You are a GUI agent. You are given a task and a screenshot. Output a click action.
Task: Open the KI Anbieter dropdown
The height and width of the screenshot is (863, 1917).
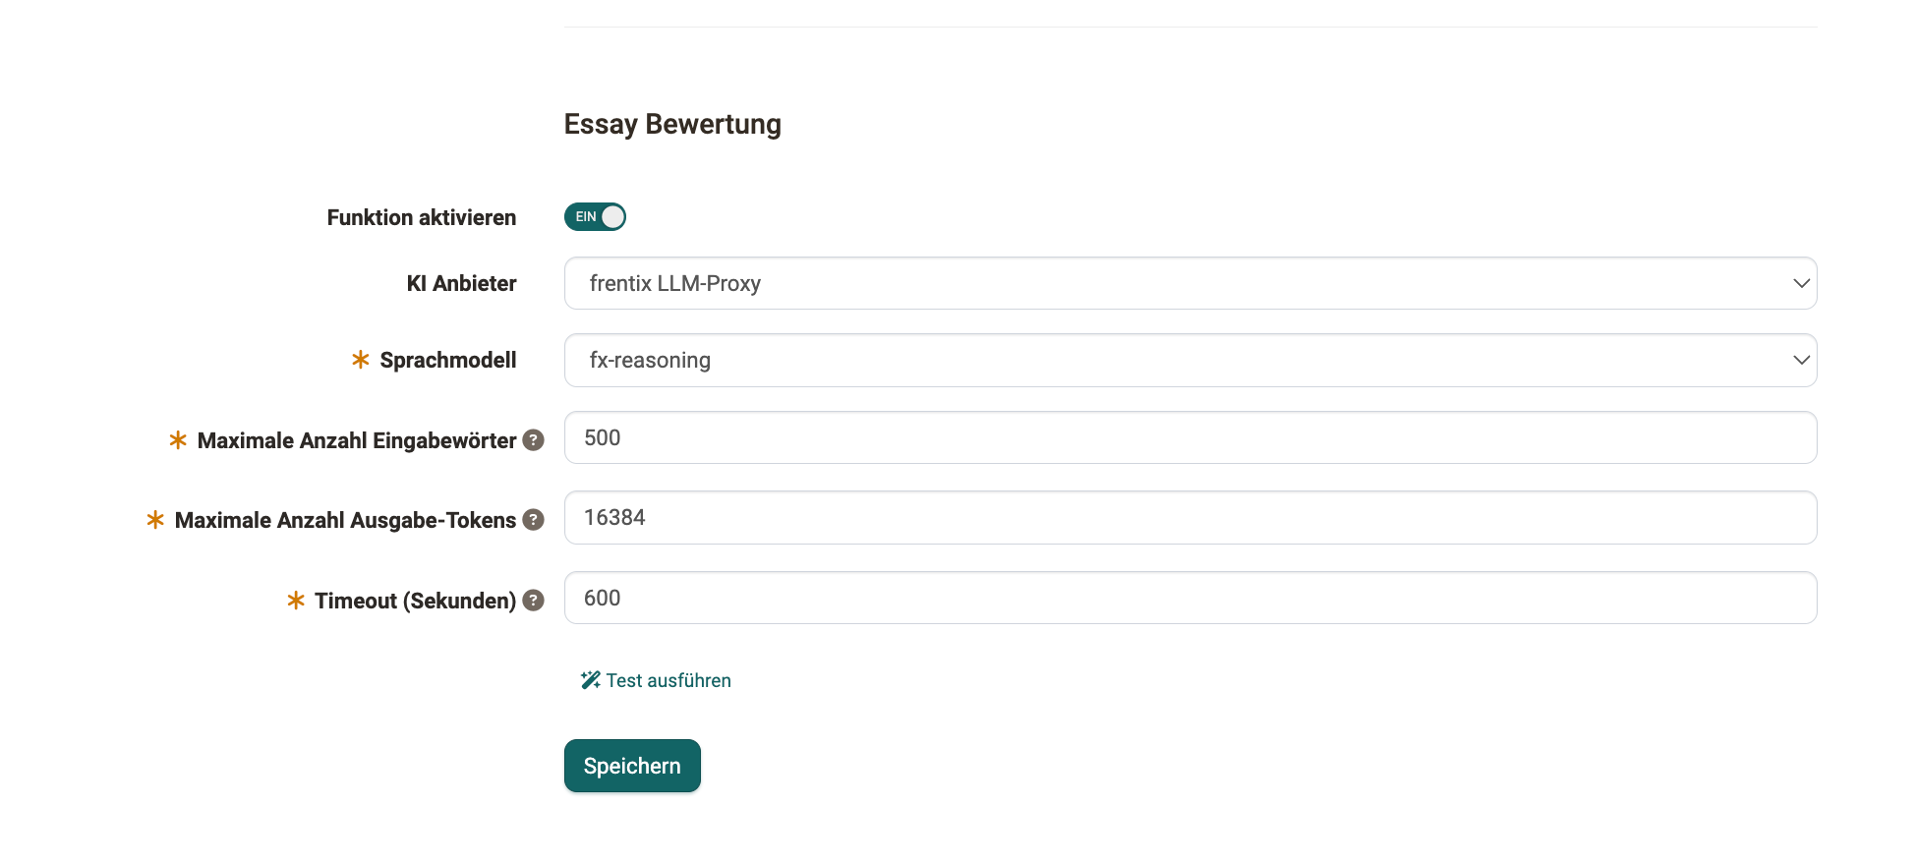(x=1191, y=283)
